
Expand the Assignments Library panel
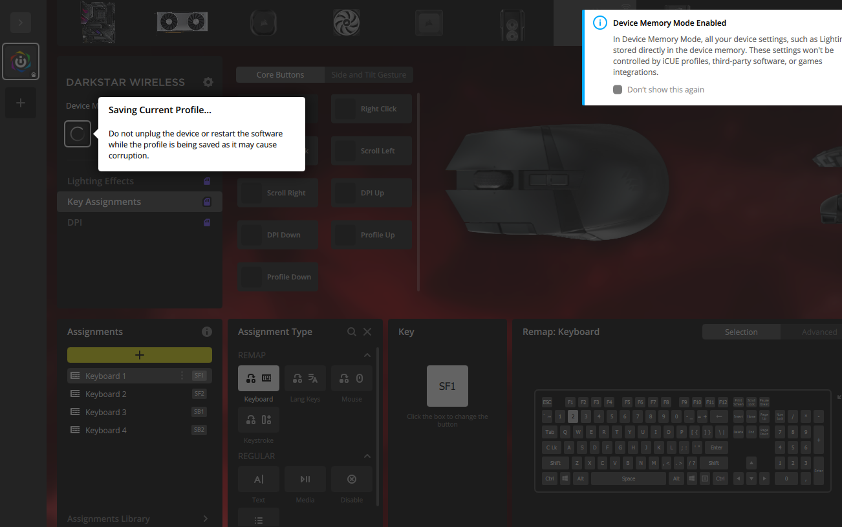pyautogui.click(x=205, y=518)
